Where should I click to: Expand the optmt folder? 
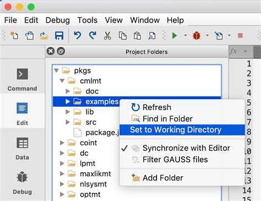tap(62, 194)
